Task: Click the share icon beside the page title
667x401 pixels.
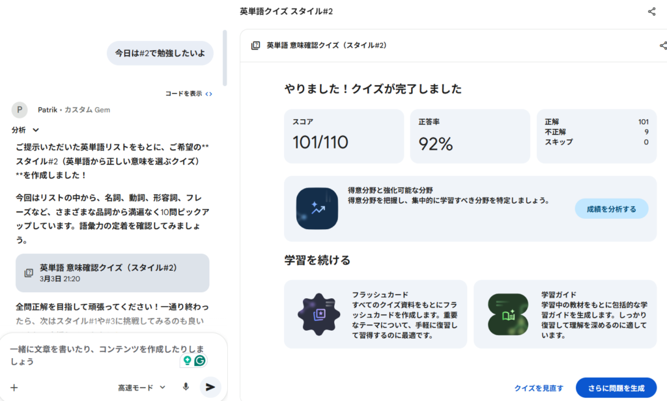Action: 651,12
